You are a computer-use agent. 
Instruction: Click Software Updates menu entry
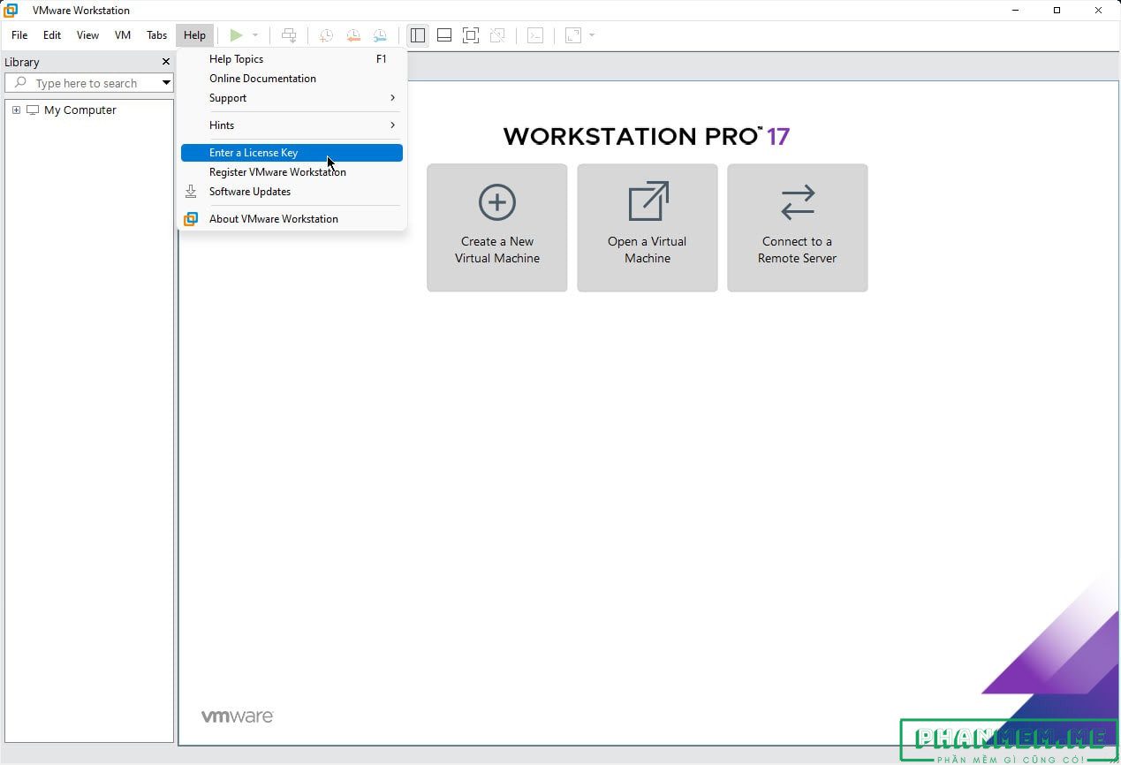[x=292, y=192]
